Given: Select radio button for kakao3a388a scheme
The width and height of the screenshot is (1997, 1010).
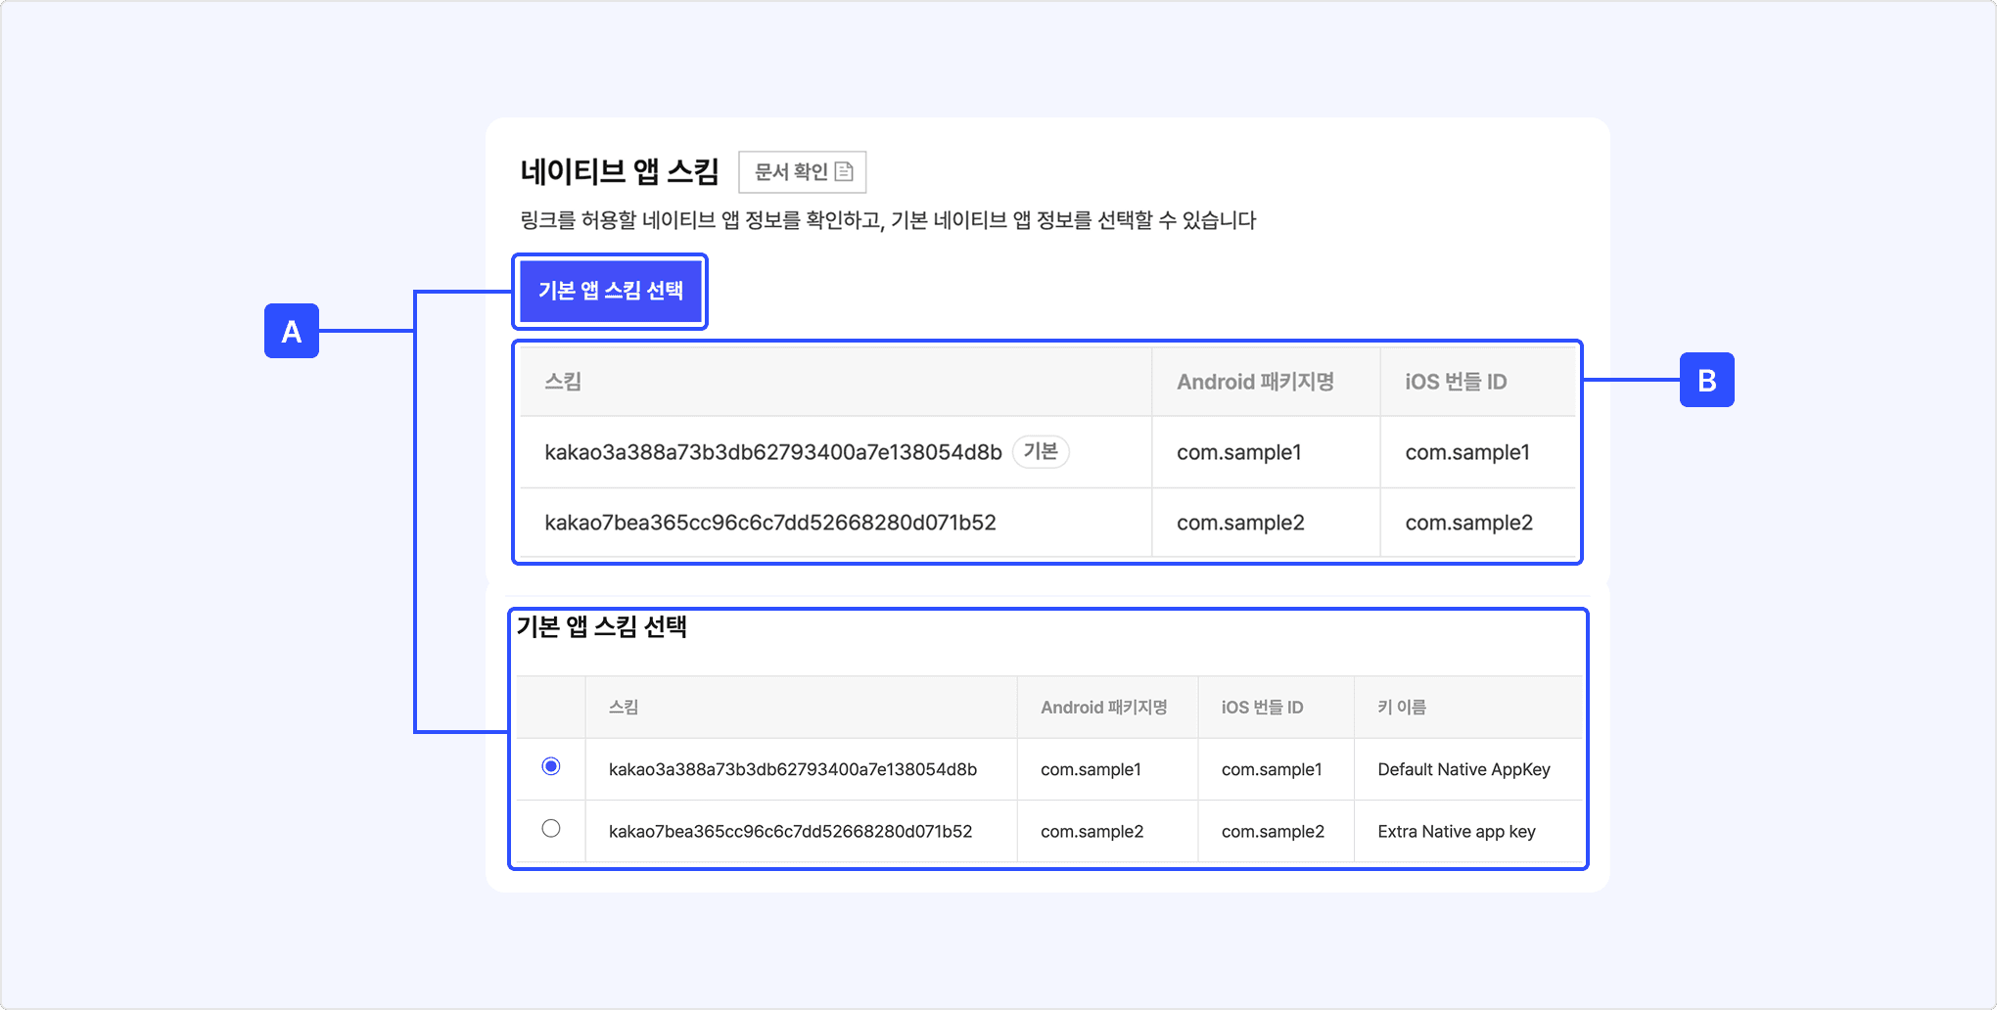Looking at the screenshot, I should tap(551, 766).
